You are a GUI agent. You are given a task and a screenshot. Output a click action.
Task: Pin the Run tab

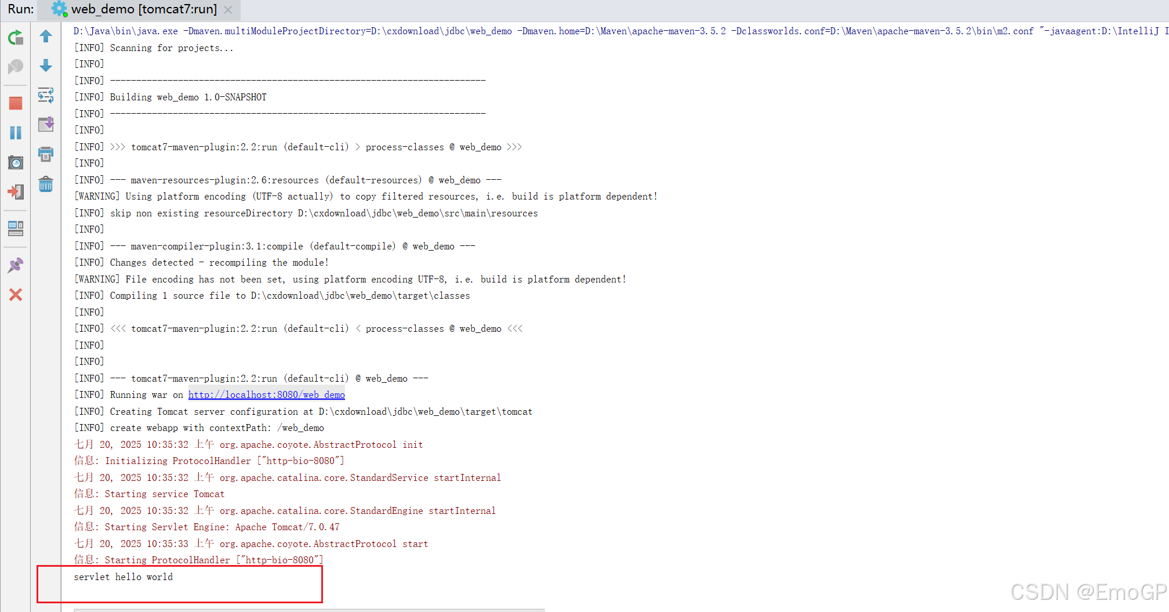pyautogui.click(x=16, y=265)
